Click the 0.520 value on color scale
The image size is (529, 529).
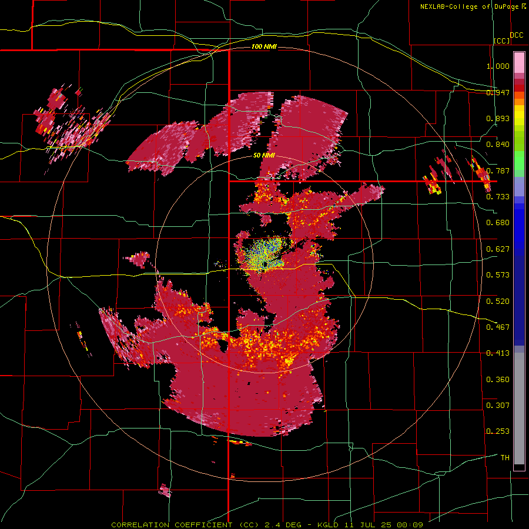click(498, 301)
